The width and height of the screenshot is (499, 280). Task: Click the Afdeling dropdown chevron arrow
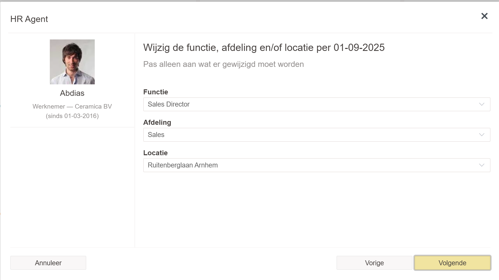(481, 135)
